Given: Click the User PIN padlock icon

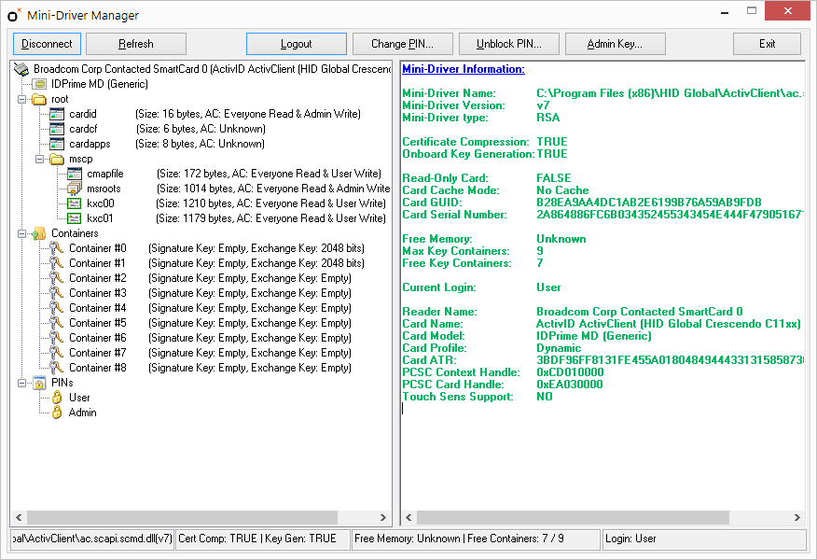Looking at the screenshot, I should pyautogui.click(x=57, y=398).
